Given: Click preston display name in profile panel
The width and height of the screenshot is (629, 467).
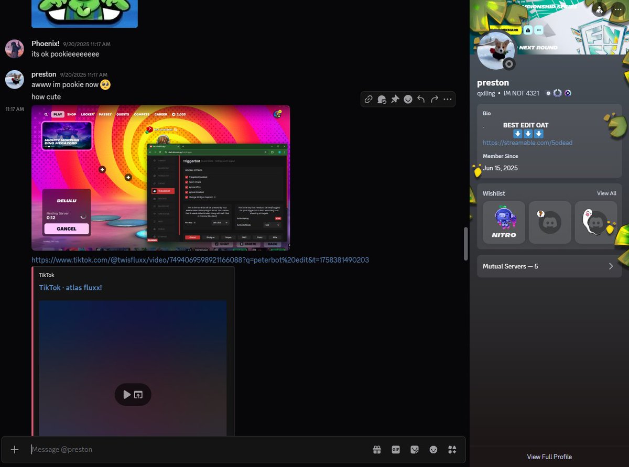Looking at the screenshot, I should coord(493,83).
